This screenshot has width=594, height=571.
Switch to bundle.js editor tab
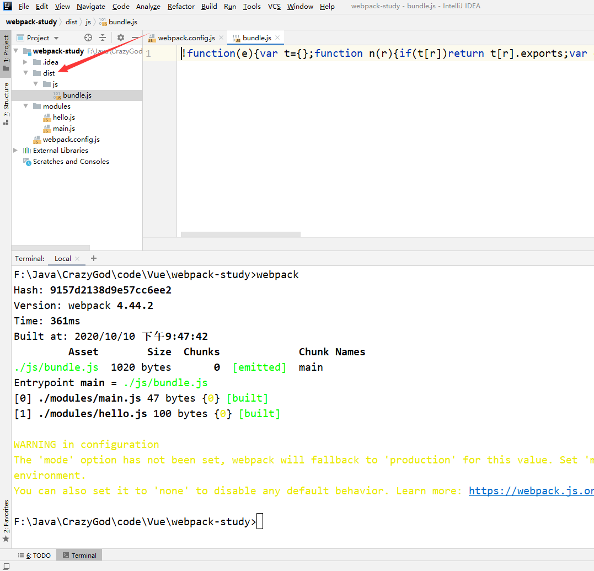(256, 38)
